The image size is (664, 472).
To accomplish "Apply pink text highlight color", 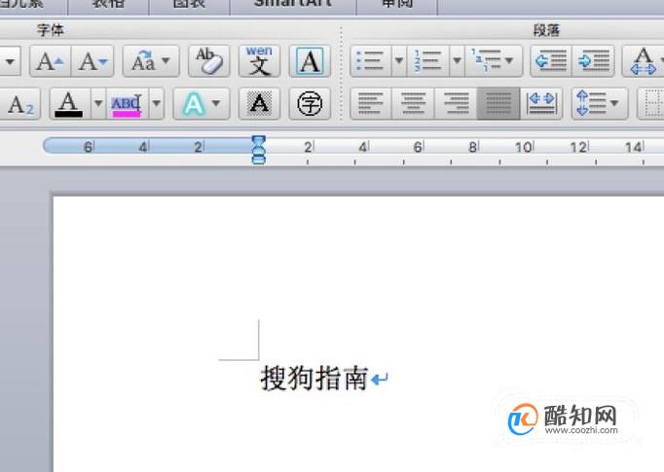I will 127,104.
